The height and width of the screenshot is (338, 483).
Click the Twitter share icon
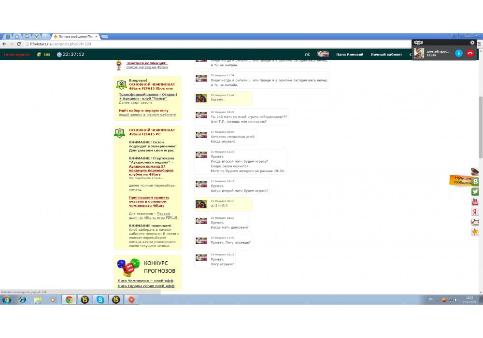tap(475, 192)
